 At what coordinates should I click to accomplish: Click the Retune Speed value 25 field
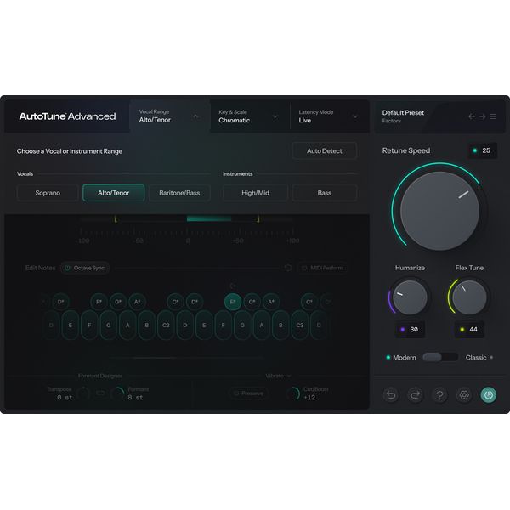pos(482,150)
